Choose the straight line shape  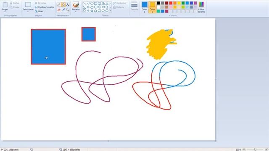coord(84,3)
